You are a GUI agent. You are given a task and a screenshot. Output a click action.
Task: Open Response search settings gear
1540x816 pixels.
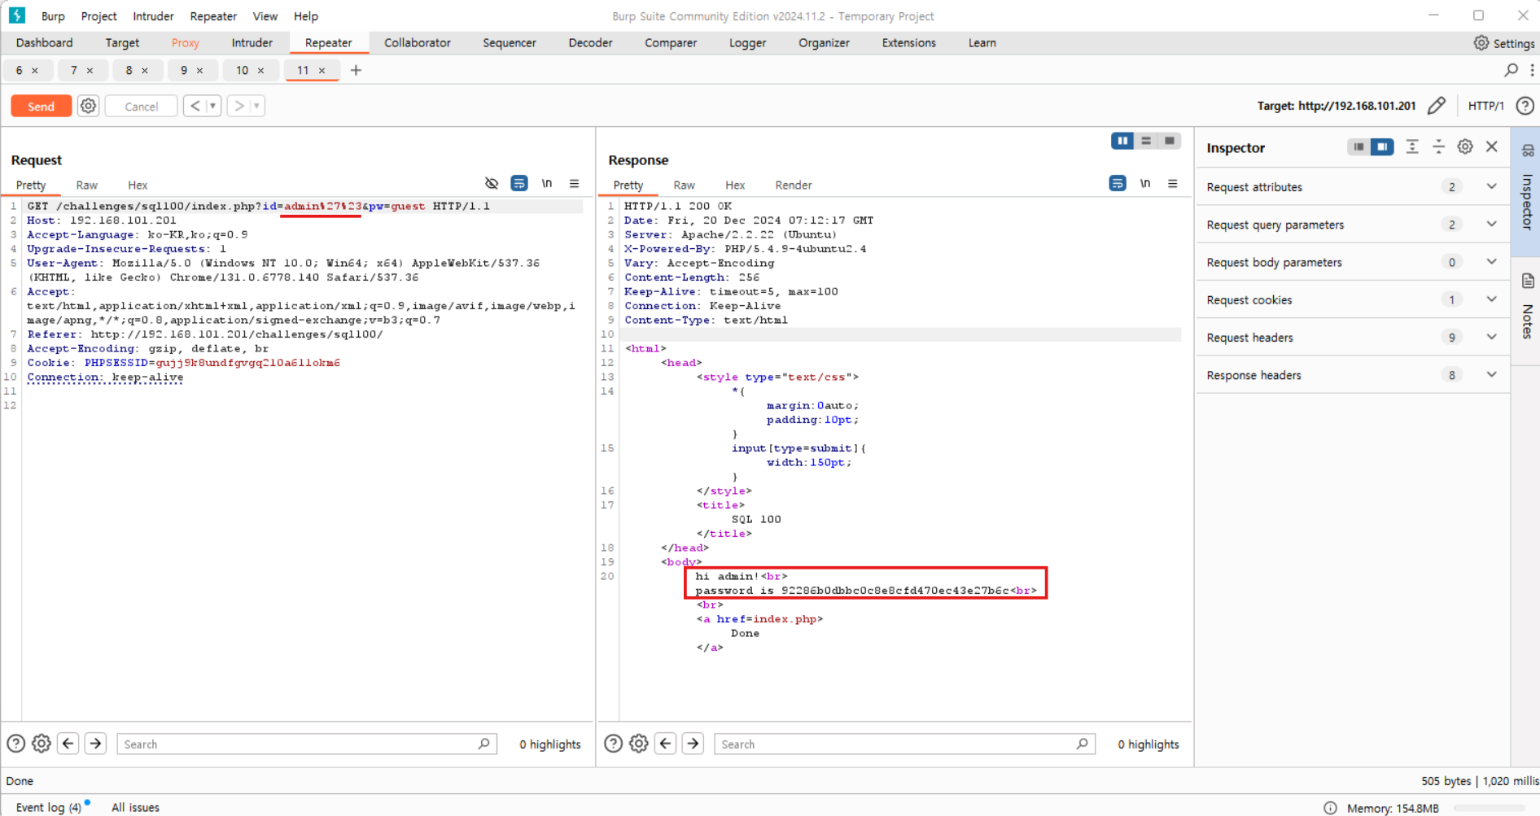coord(639,744)
